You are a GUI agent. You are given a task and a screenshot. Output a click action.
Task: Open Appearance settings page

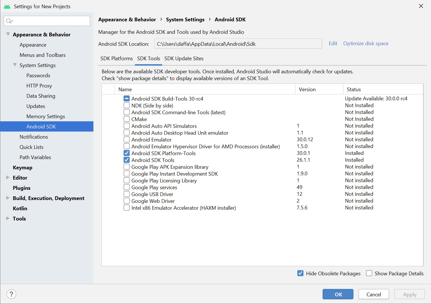(x=33, y=45)
